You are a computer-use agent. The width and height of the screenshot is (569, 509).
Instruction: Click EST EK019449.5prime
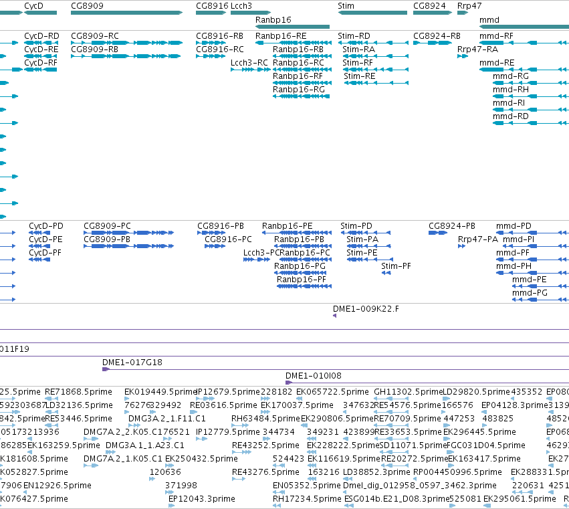tap(126, 399)
